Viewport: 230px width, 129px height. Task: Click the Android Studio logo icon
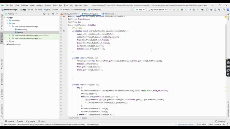[x=3, y=5]
